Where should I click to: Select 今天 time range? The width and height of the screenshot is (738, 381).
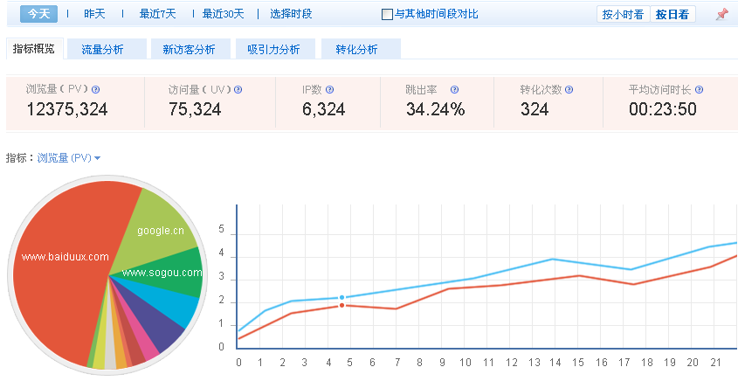pyautogui.click(x=38, y=14)
